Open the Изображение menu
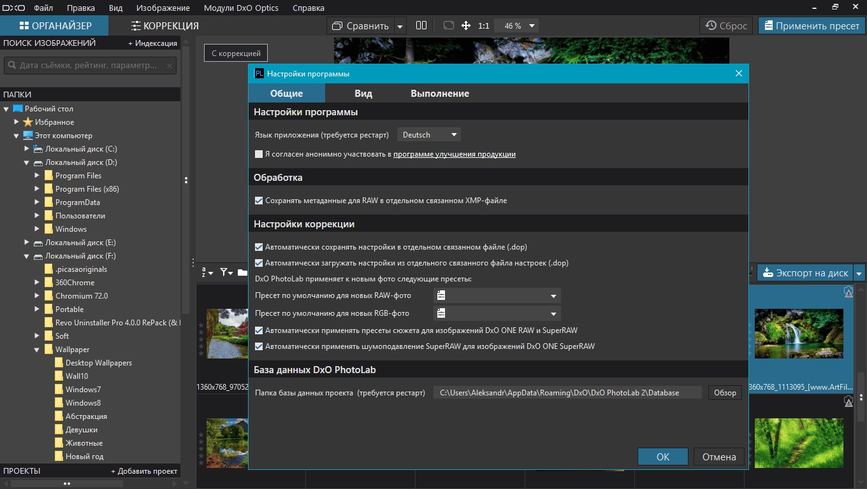The height and width of the screenshot is (489, 867). (x=163, y=8)
